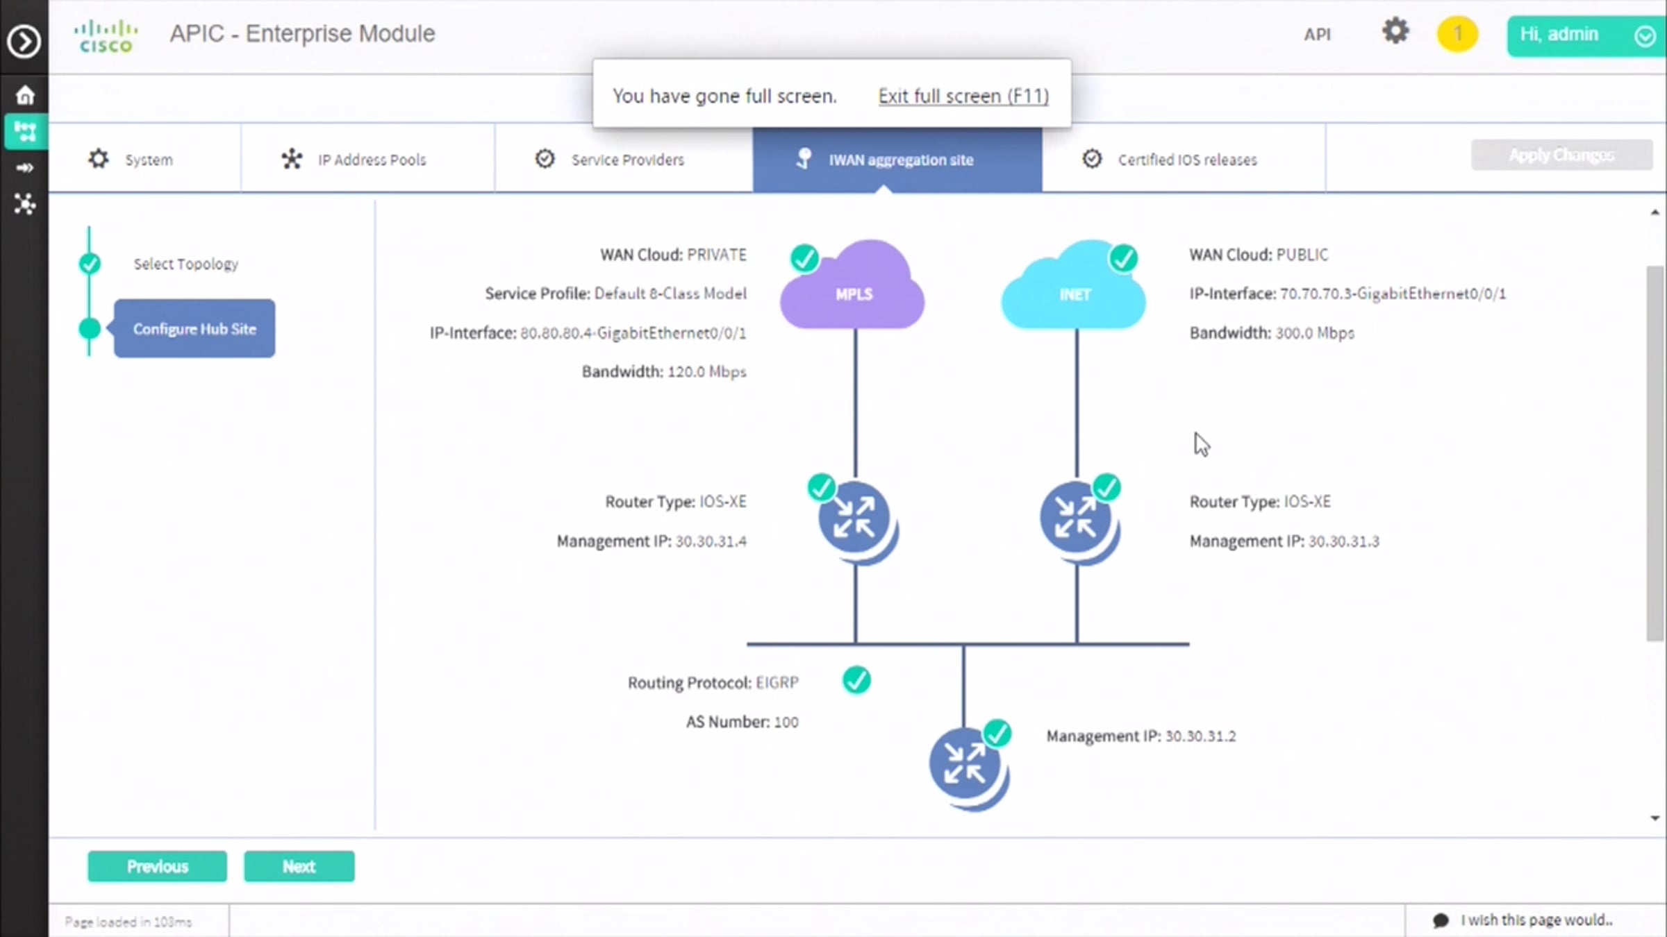Click the Routing Protocol EIGRP label
This screenshot has height=937, width=1667.
point(713,683)
